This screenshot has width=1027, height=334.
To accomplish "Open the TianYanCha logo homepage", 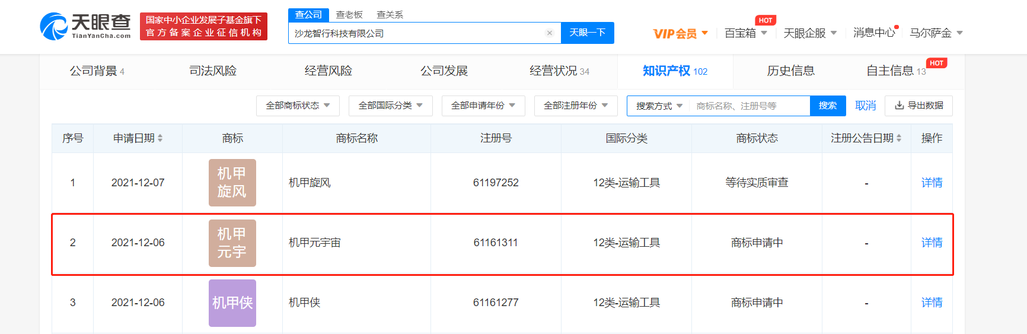I will (85, 27).
